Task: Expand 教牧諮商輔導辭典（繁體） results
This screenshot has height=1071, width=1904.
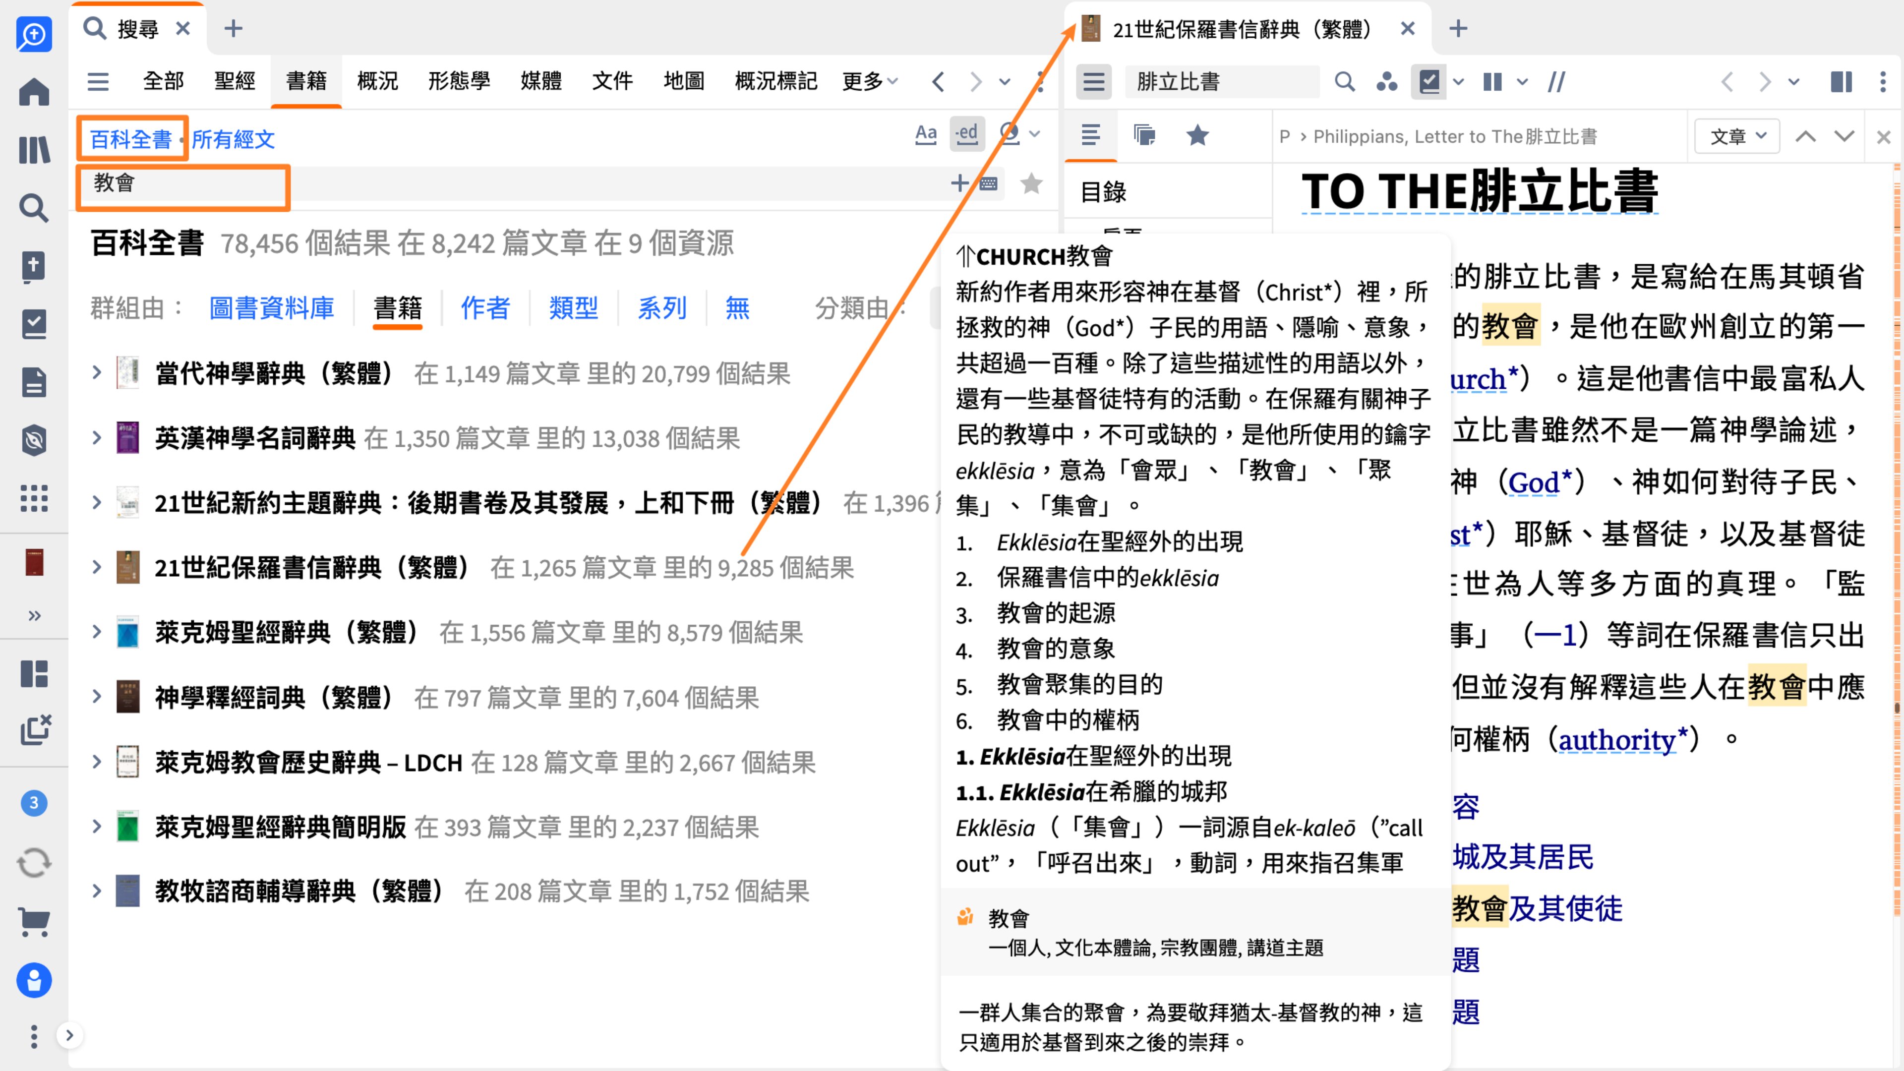Action: tap(96, 891)
